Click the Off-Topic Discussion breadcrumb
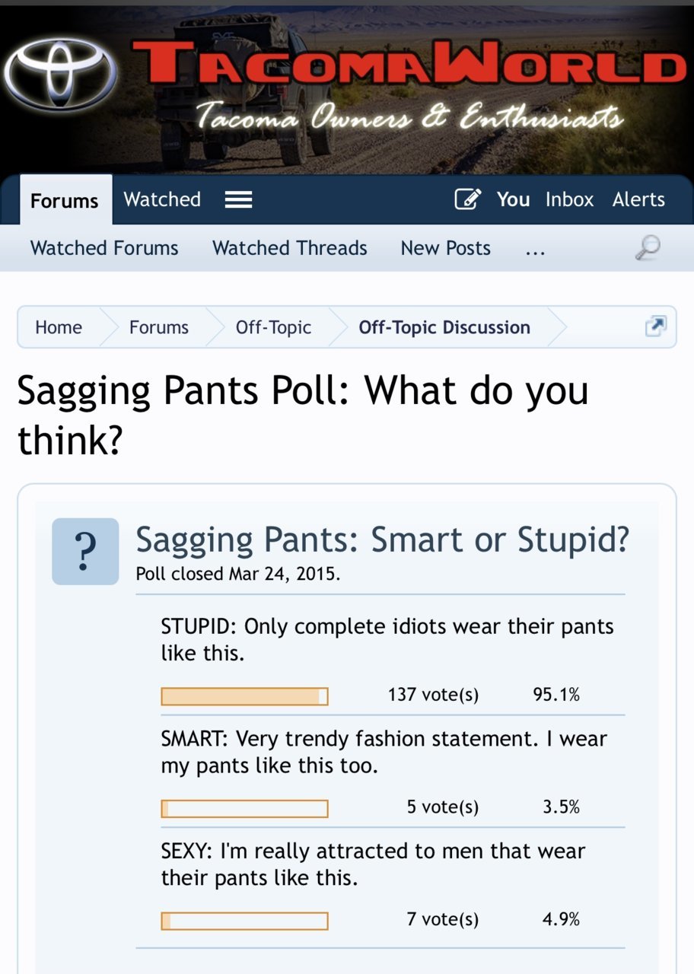 coord(444,327)
